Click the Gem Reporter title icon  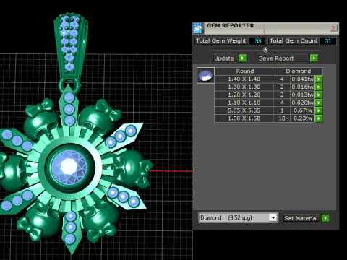click(x=198, y=28)
